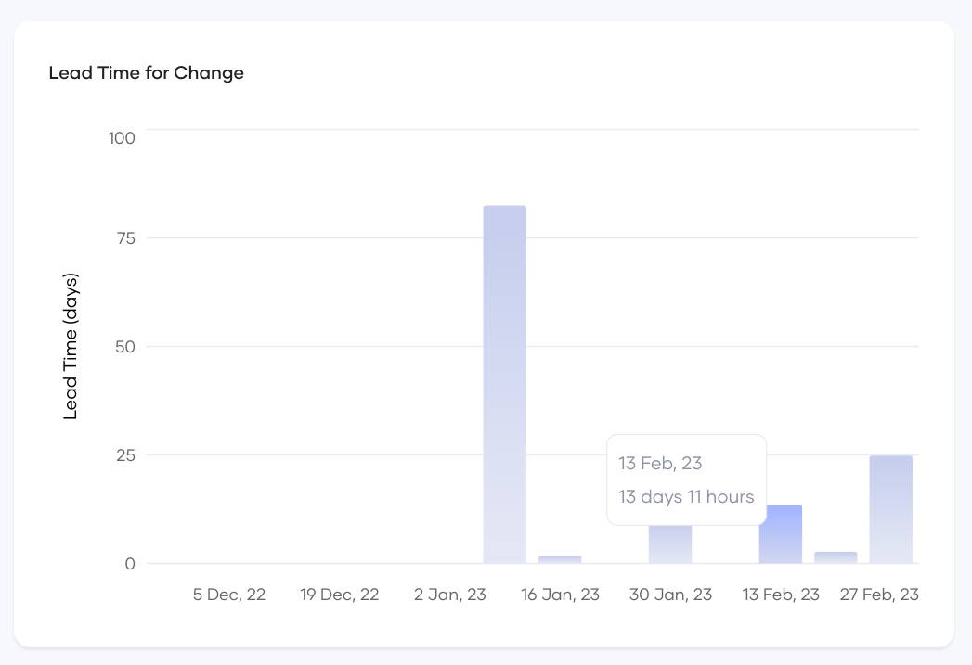Click the tooltip date "13 Feb, 23"

[660, 463]
